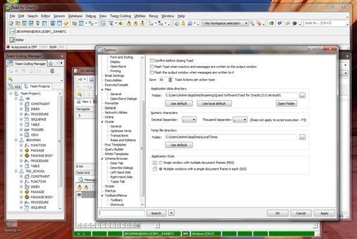Open the Database menu

point(75,16)
